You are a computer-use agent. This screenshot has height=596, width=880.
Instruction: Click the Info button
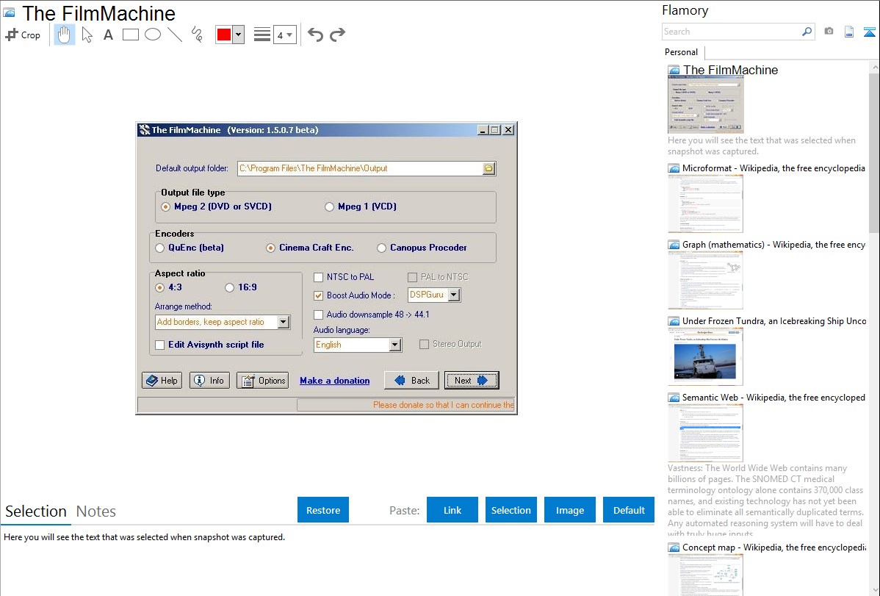[209, 380]
